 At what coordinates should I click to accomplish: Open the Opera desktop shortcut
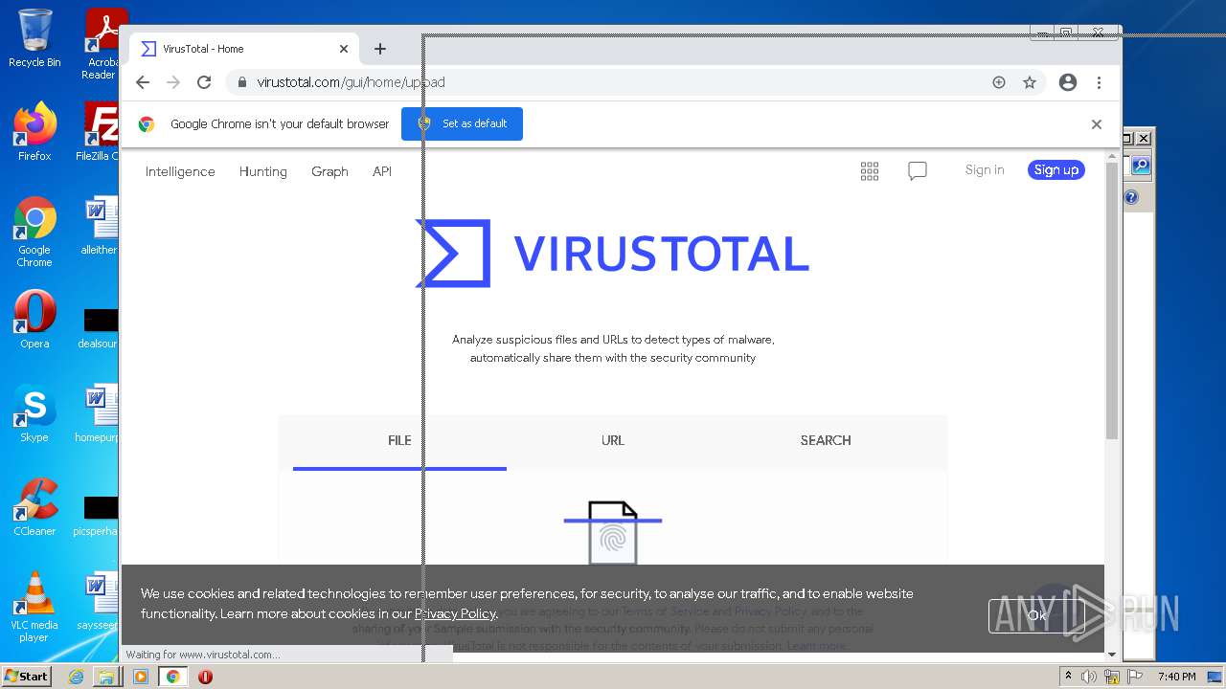pyautogui.click(x=34, y=319)
